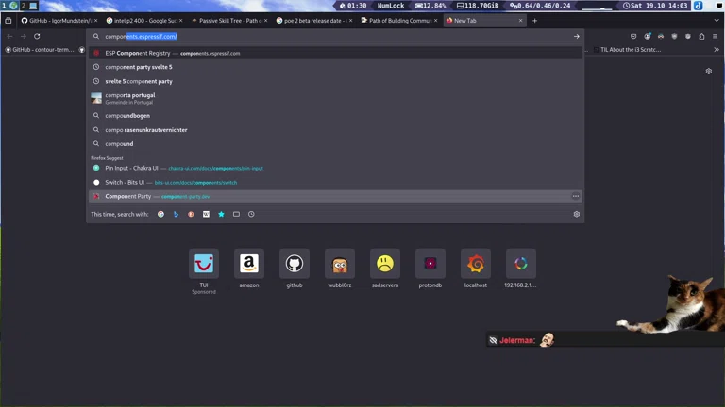The image size is (725, 407).
Task: Search bookmarks using the star icon
Action: click(221, 215)
